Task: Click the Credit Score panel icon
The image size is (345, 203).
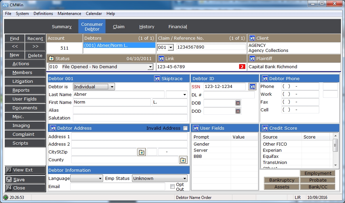Action: (265, 128)
